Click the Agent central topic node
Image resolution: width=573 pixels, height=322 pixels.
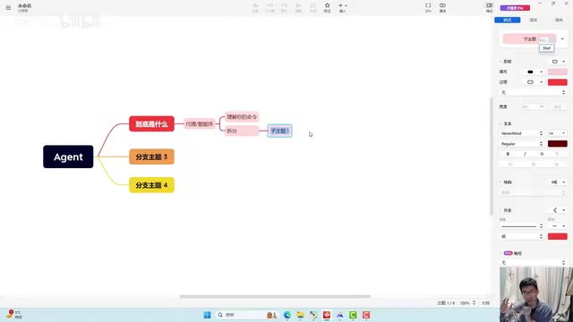pyautogui.click(x=68, y=157)
